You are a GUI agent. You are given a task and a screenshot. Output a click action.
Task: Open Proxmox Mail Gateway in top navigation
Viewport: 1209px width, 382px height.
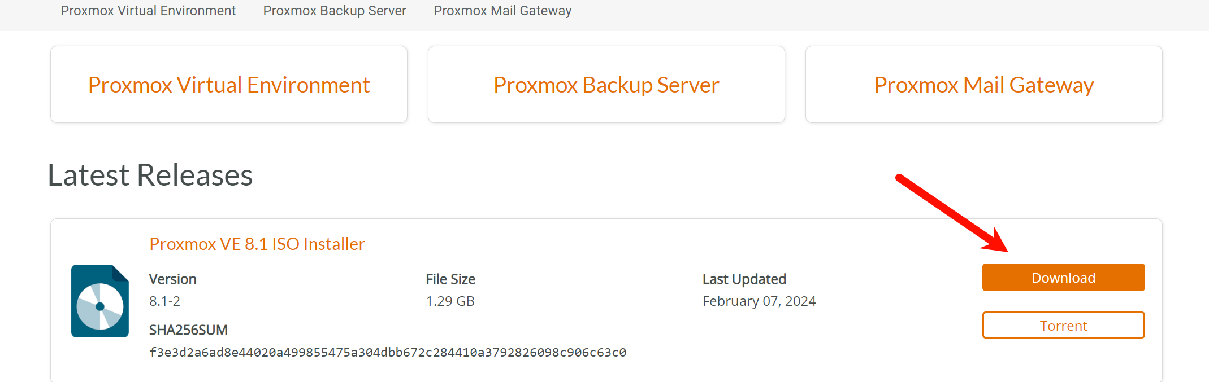(502, 11)
